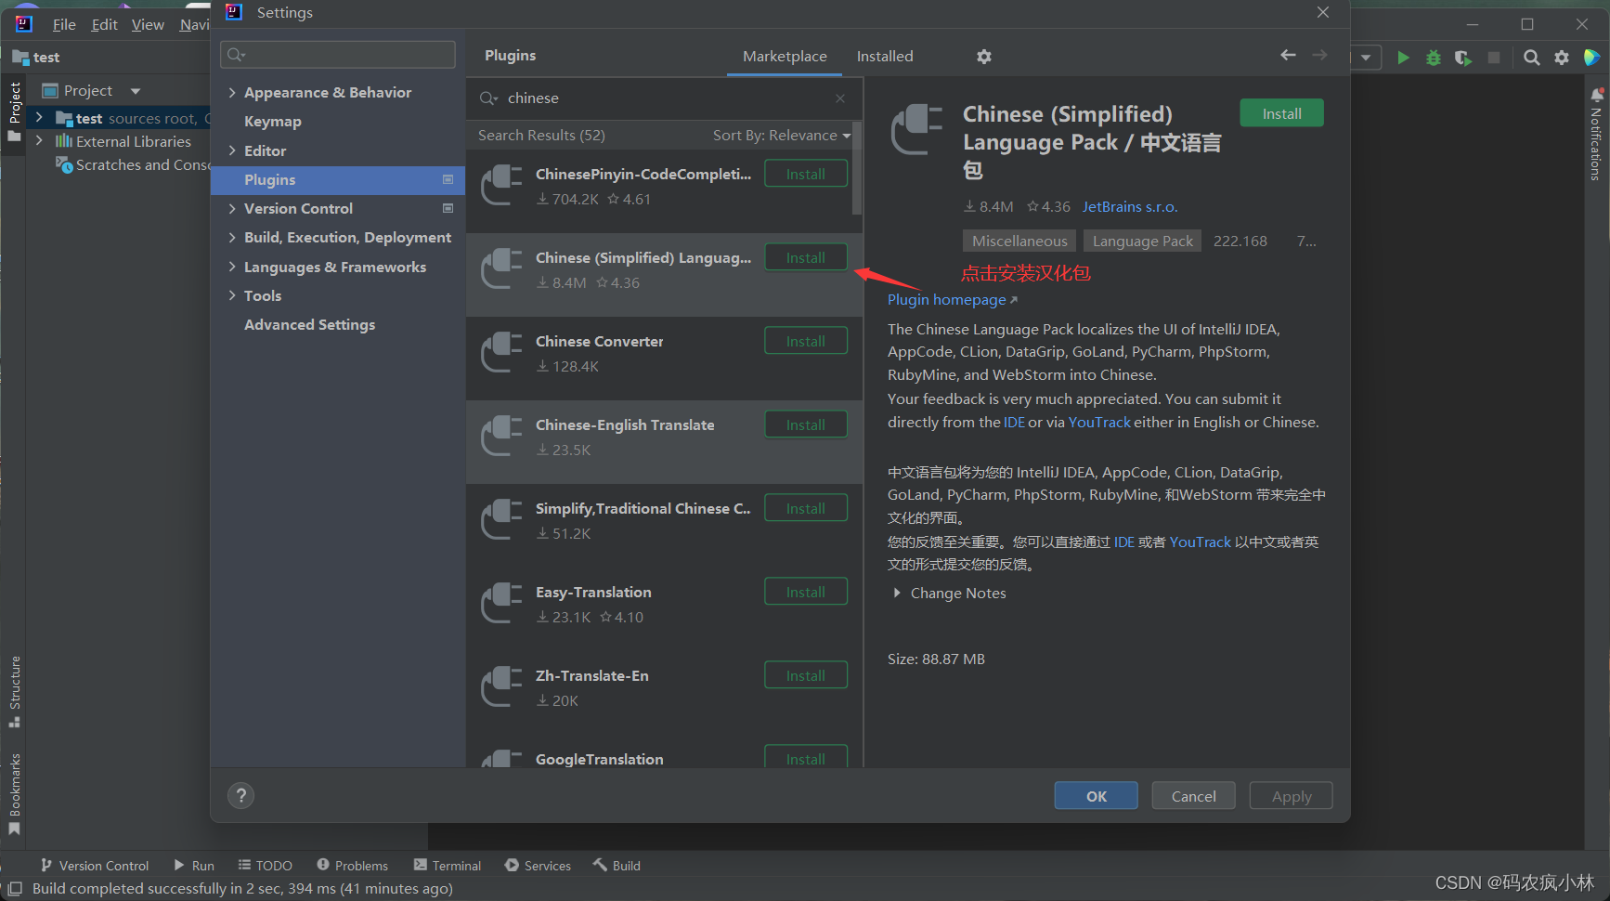Open the Notifications bell panel

pyautogui.click(x=1597, y=95)
